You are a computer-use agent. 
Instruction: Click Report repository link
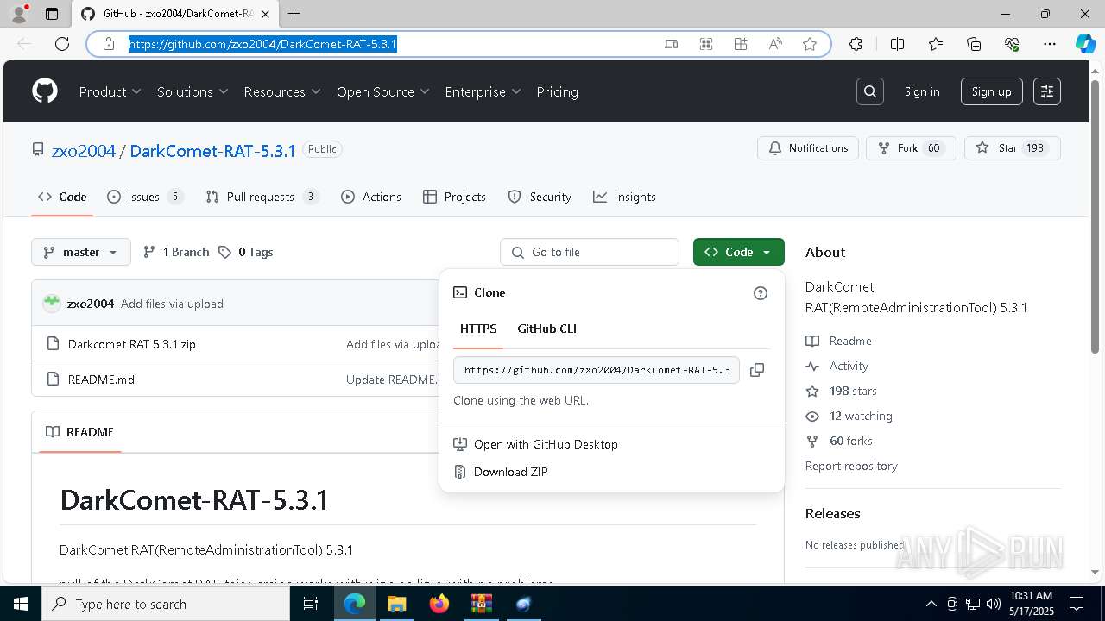pos(851,466)
